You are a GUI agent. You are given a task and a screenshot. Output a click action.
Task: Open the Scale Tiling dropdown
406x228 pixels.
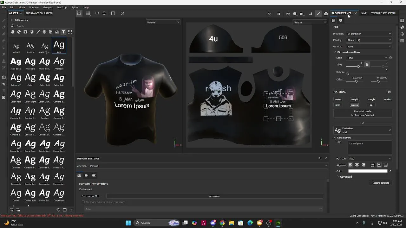coord(367,58)
